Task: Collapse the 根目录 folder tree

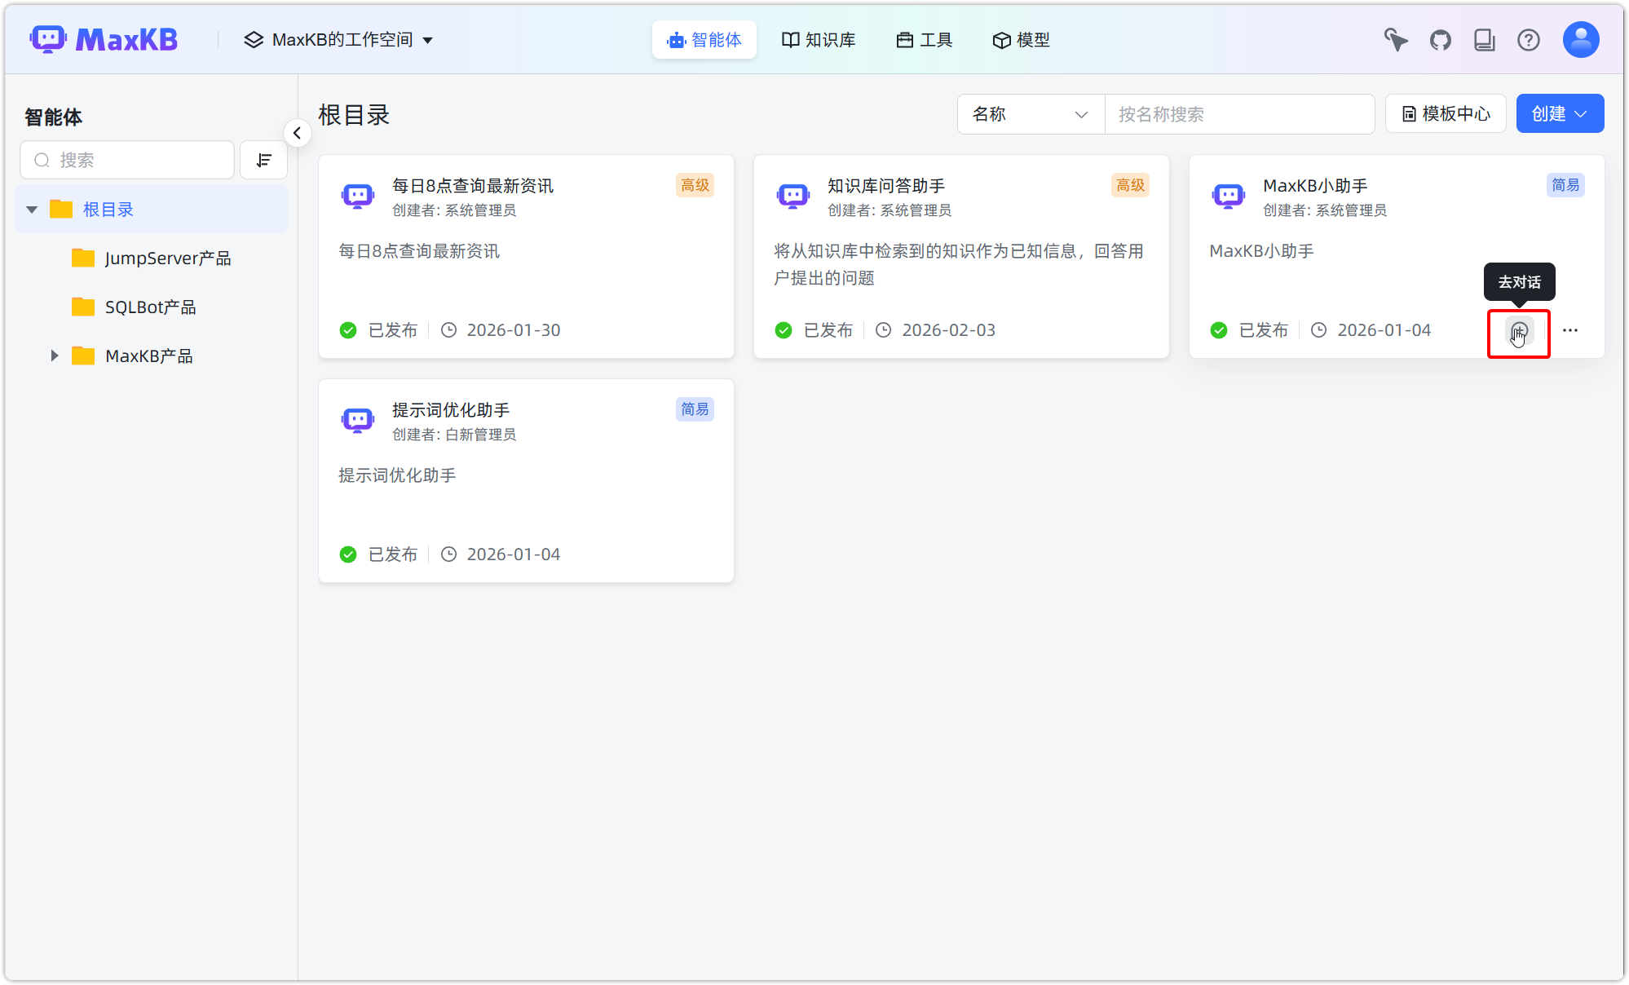Action: [31, 209]
